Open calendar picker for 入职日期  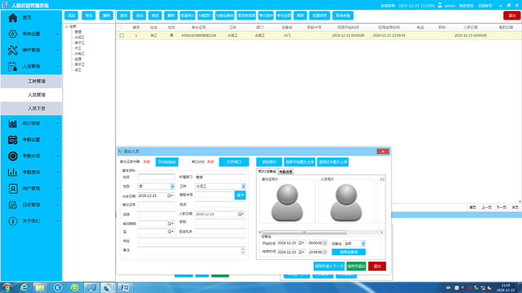(241, 214)
